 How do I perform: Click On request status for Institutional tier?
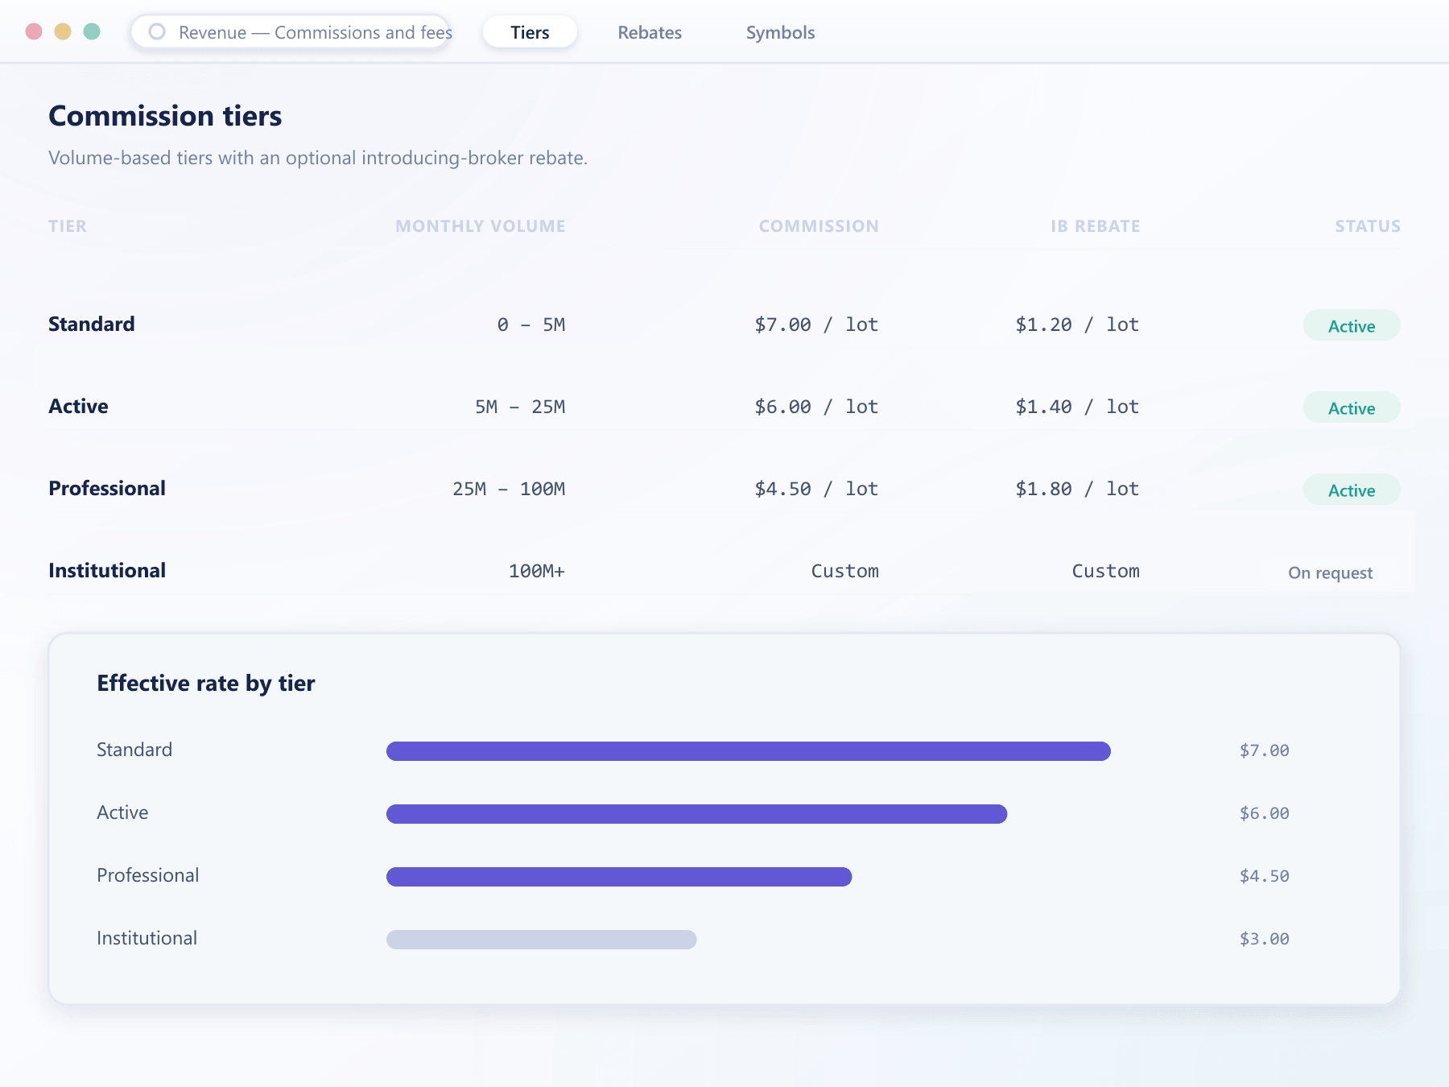tap(1330, 572)
